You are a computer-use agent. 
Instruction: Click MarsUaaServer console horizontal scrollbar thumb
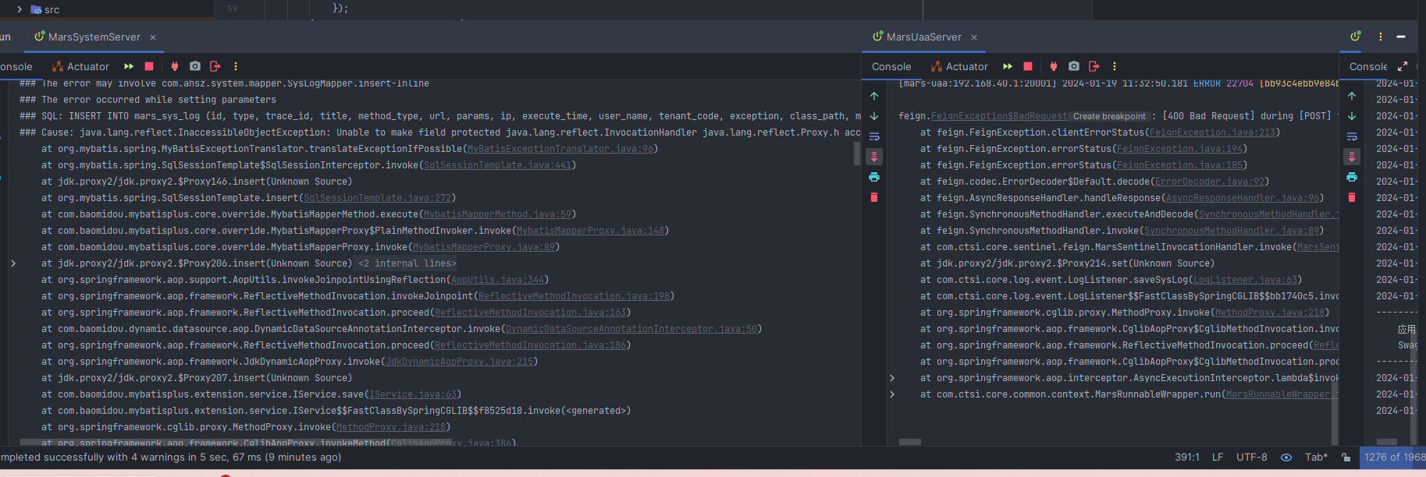coord(909,442)
